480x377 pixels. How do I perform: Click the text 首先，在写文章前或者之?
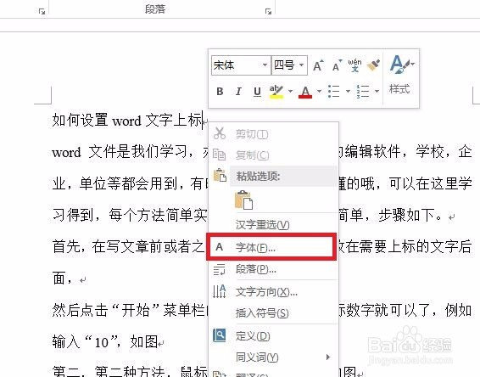[128, 247]
